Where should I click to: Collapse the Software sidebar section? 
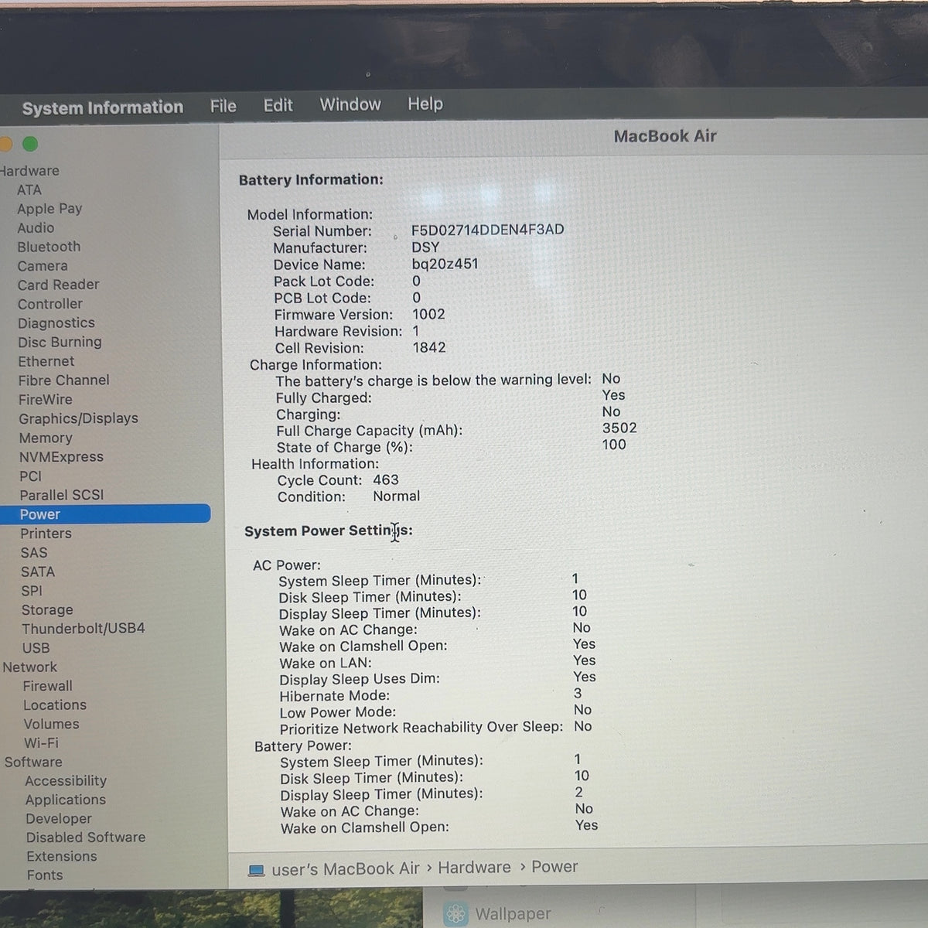pyautogui.click(x=32, y=762)
